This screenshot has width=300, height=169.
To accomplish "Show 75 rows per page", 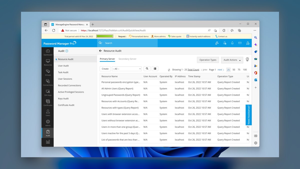I will click(239, 70).
